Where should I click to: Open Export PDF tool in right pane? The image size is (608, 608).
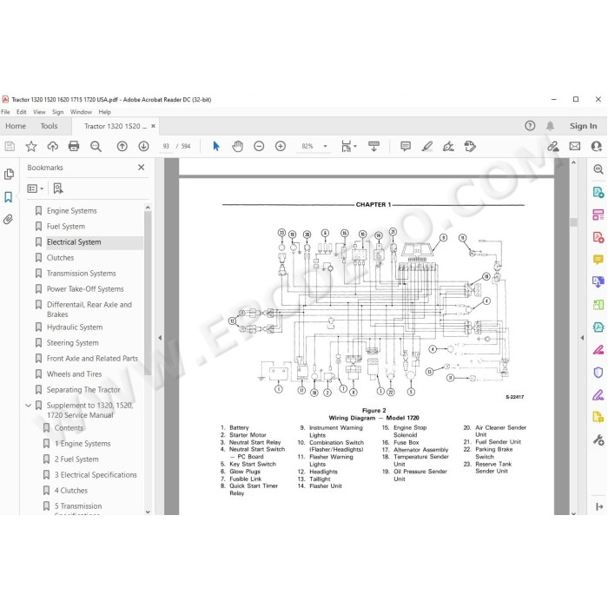(598, 192)
